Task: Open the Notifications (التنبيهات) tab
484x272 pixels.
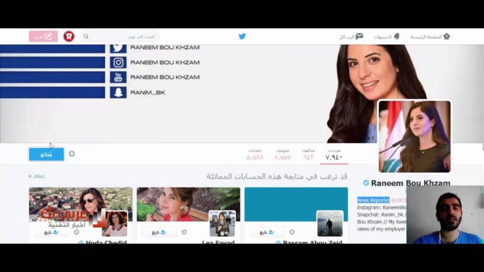Action: (x=386, y=37)
